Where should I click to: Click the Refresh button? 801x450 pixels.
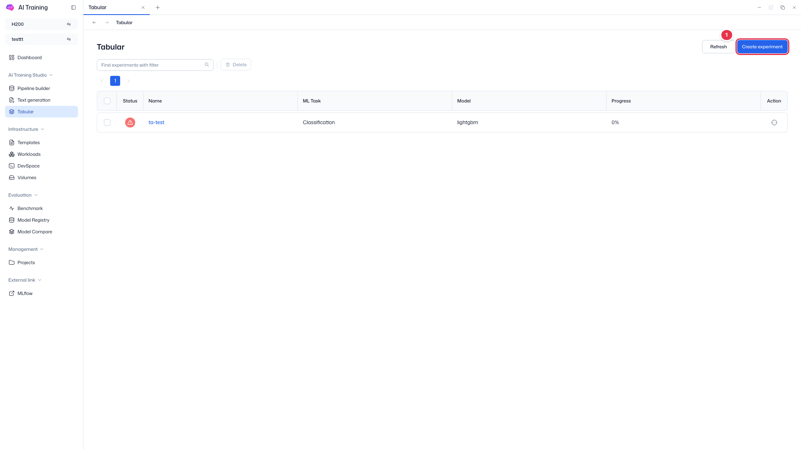coord(718,47)
